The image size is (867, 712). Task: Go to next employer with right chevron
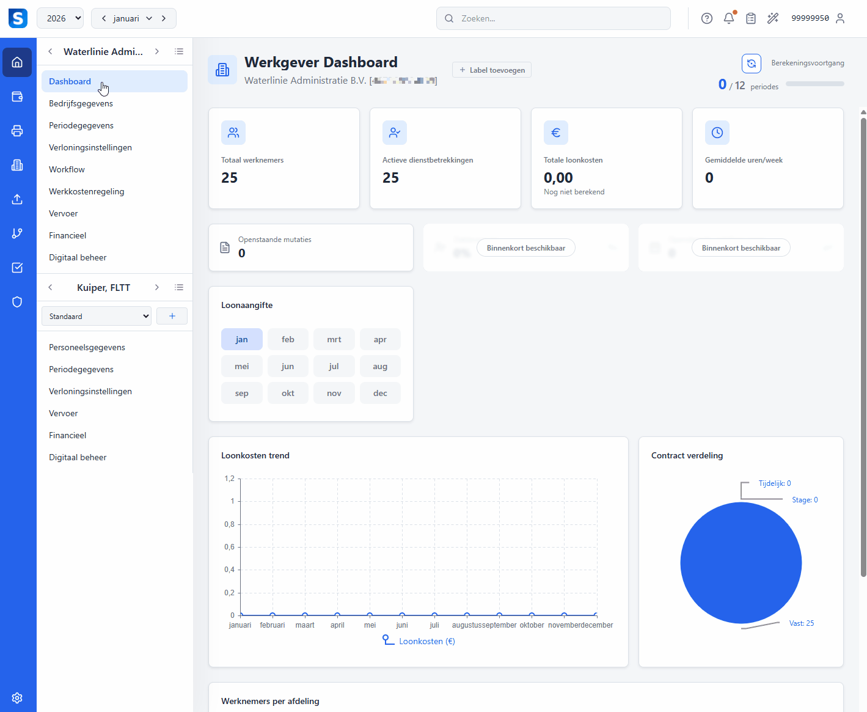157,51
